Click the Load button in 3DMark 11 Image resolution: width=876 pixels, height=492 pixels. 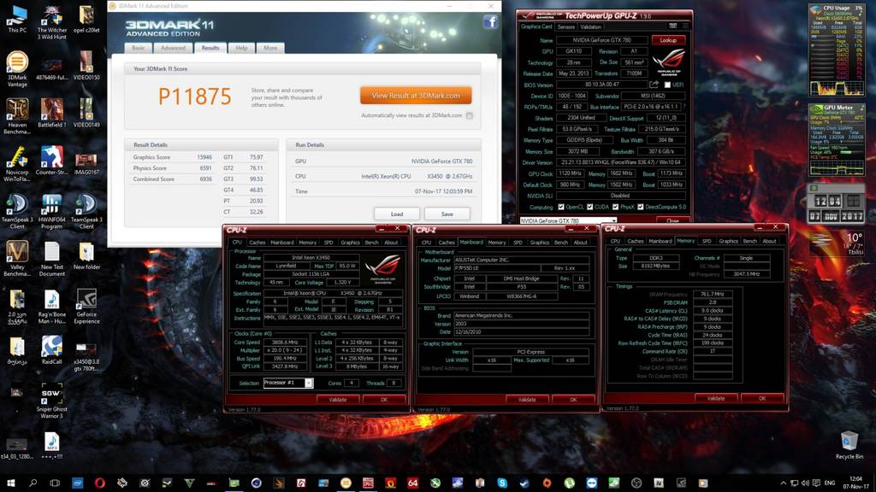pyautogui.click(x=397, y=214)
